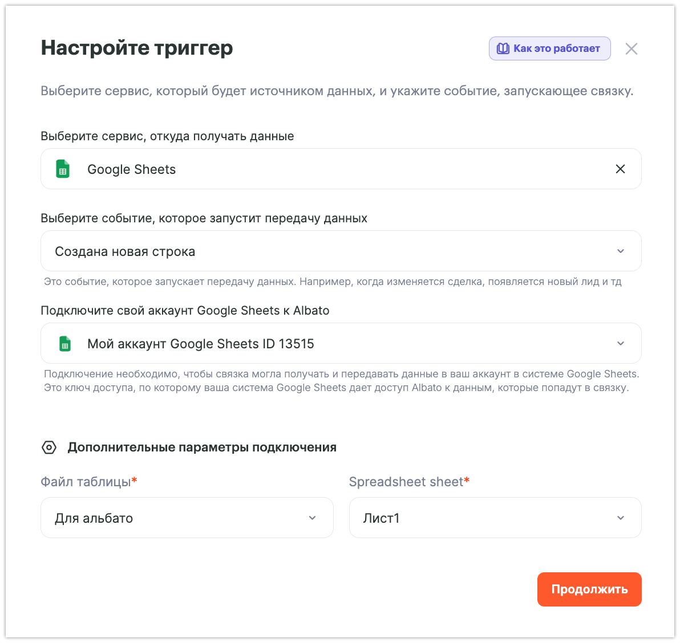Click the "Файл таблицы" field label

pos(86,482)
